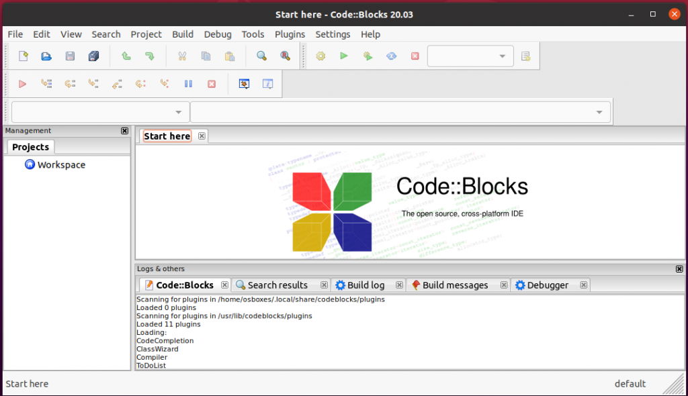Expand the wide function list dropdown

click(x=400, y=112)
